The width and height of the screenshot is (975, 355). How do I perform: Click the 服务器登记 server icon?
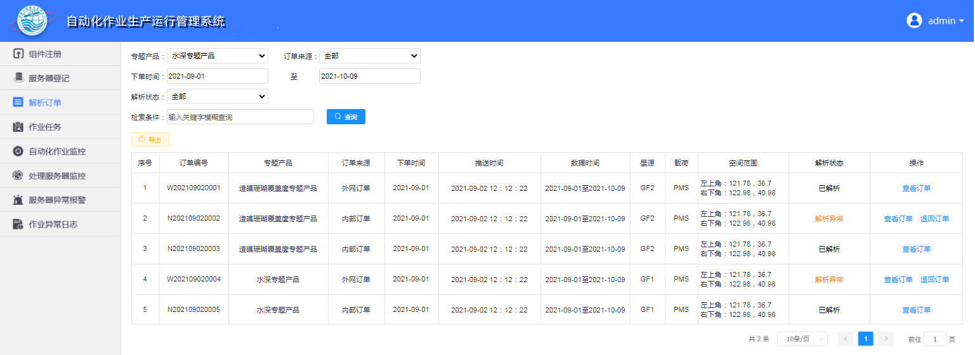tap(18, 78)
